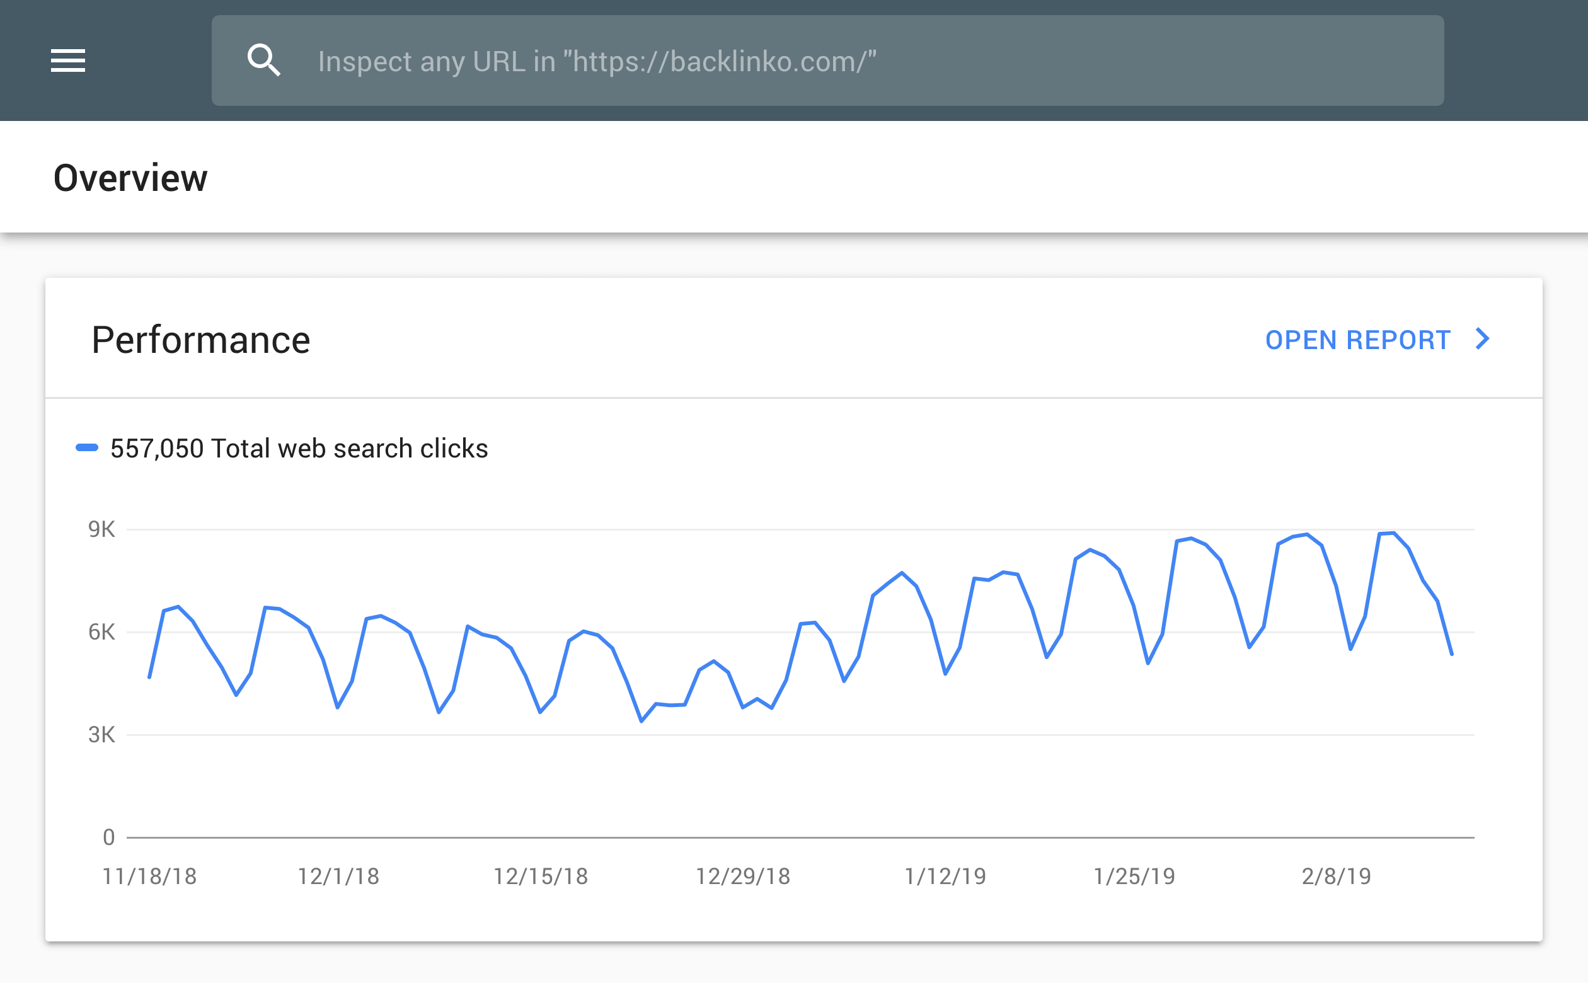Click the Overview page title

(x=130, y=178)
